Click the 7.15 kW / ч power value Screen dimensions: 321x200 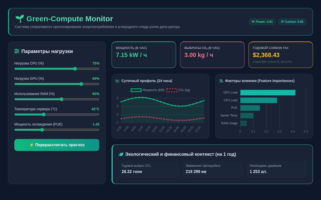click(131, 55)
